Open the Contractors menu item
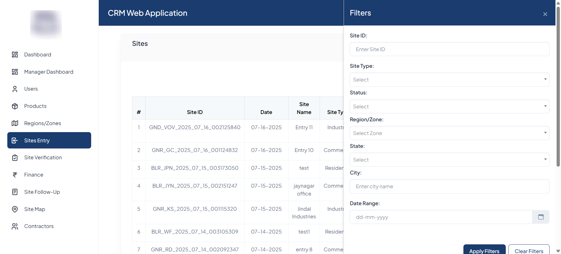The width and height of the screenshot is (561, 254). tap(49, 226)
